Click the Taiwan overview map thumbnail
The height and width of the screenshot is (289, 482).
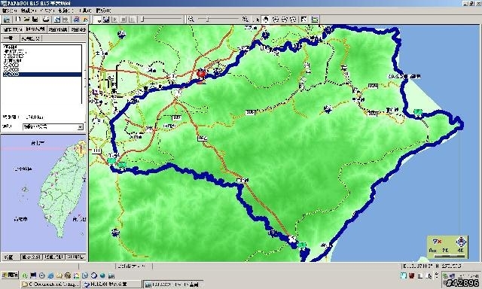point(44,193)
